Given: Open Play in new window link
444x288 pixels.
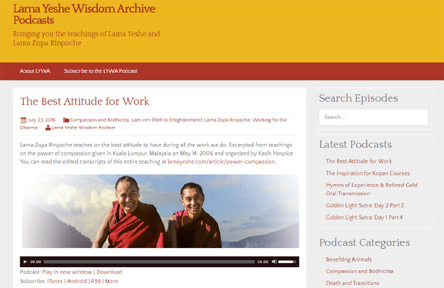Looking at the screenshot, I should 67,272.
